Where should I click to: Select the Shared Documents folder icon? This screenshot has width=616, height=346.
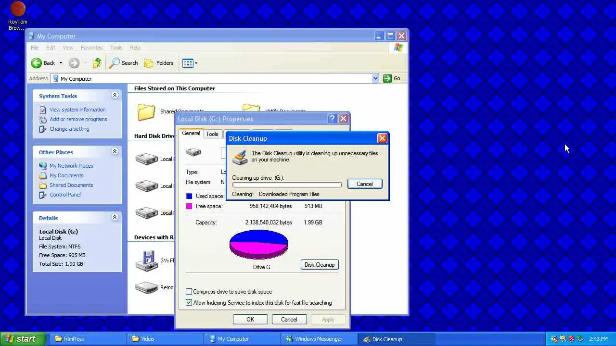click(x=146, y=111)
